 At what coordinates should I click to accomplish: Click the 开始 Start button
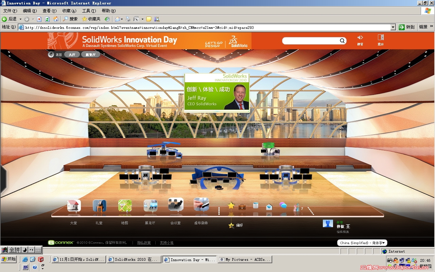[x=9, y=259]
